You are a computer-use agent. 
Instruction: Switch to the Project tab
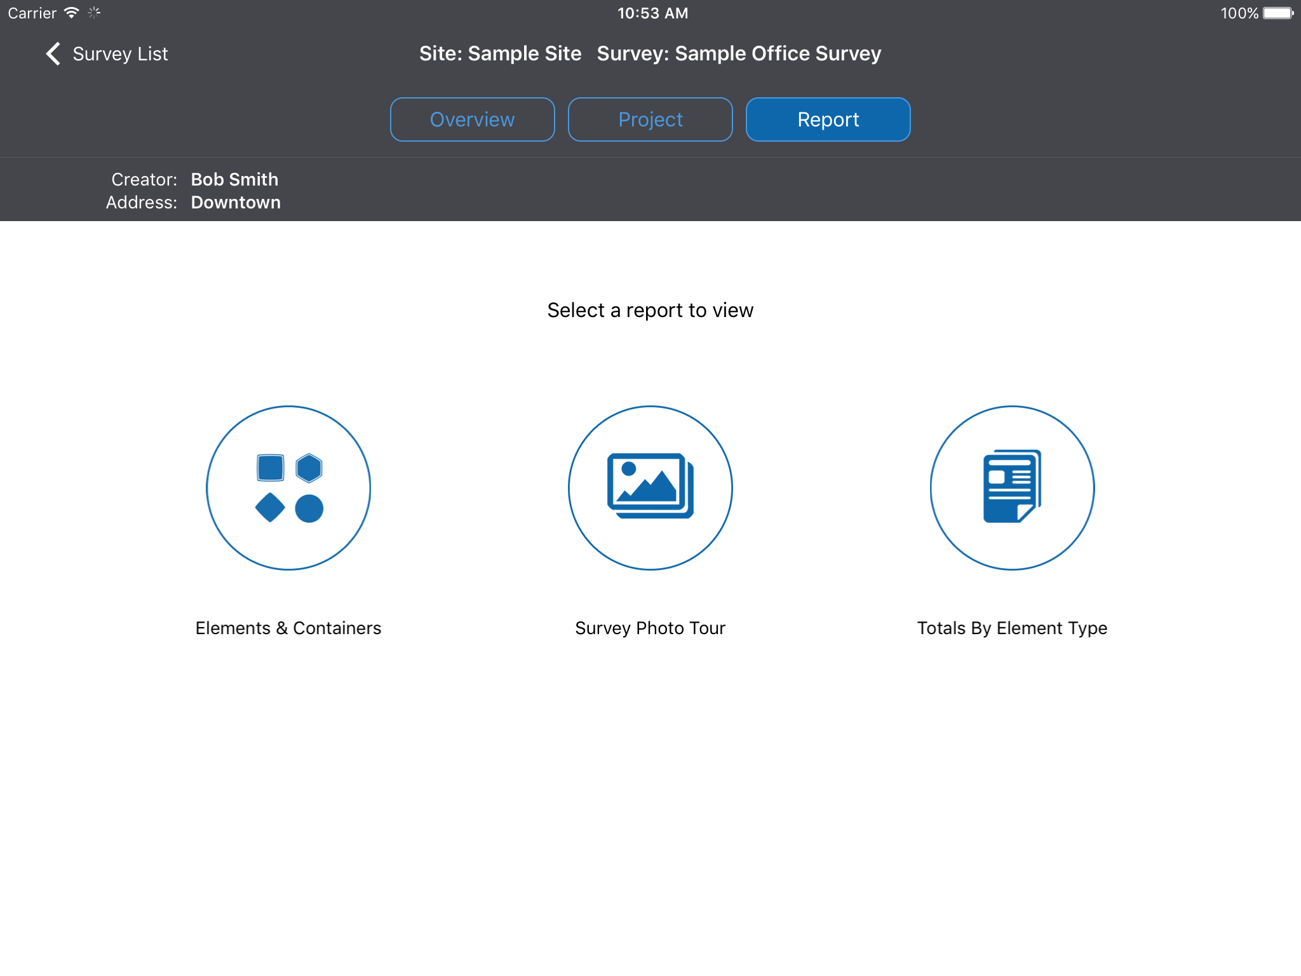650,119
